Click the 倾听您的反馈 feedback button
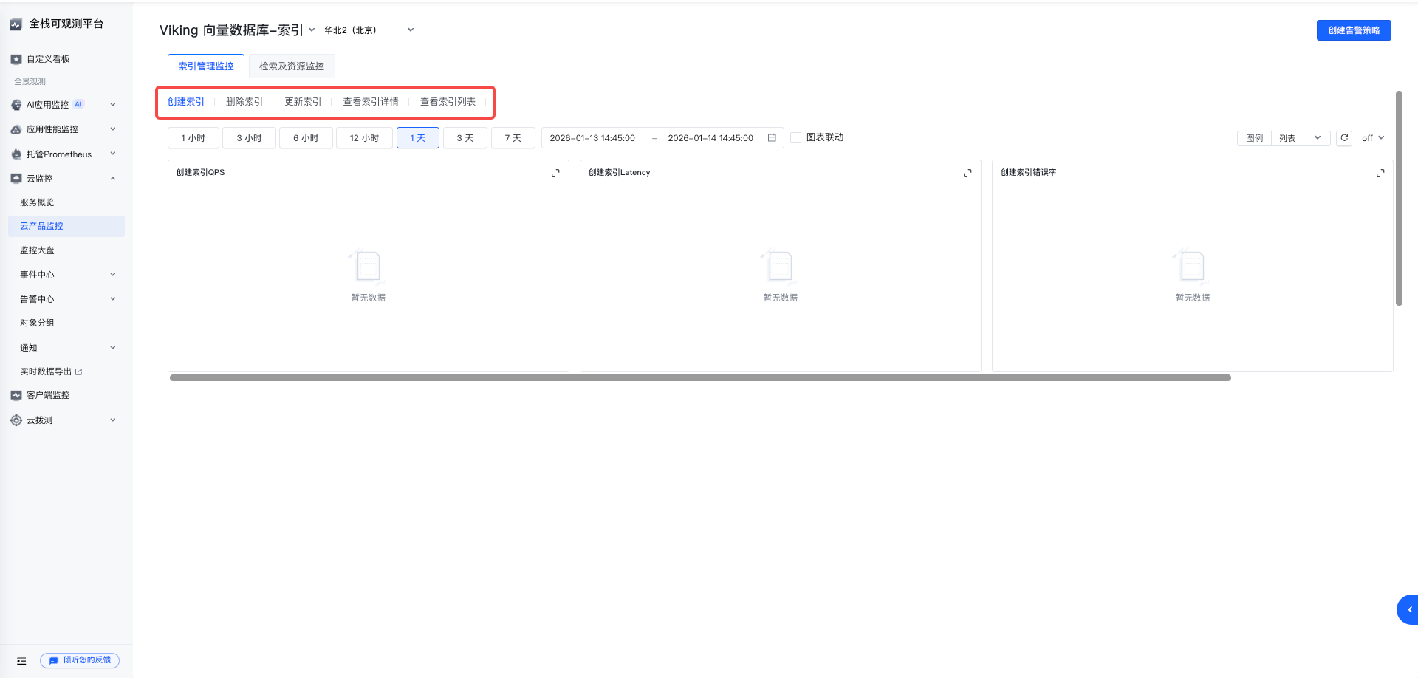The width and height of the screenshot is (1418, 678). [80, 660]
